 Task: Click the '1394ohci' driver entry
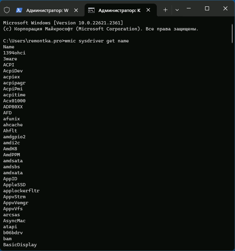14,53
